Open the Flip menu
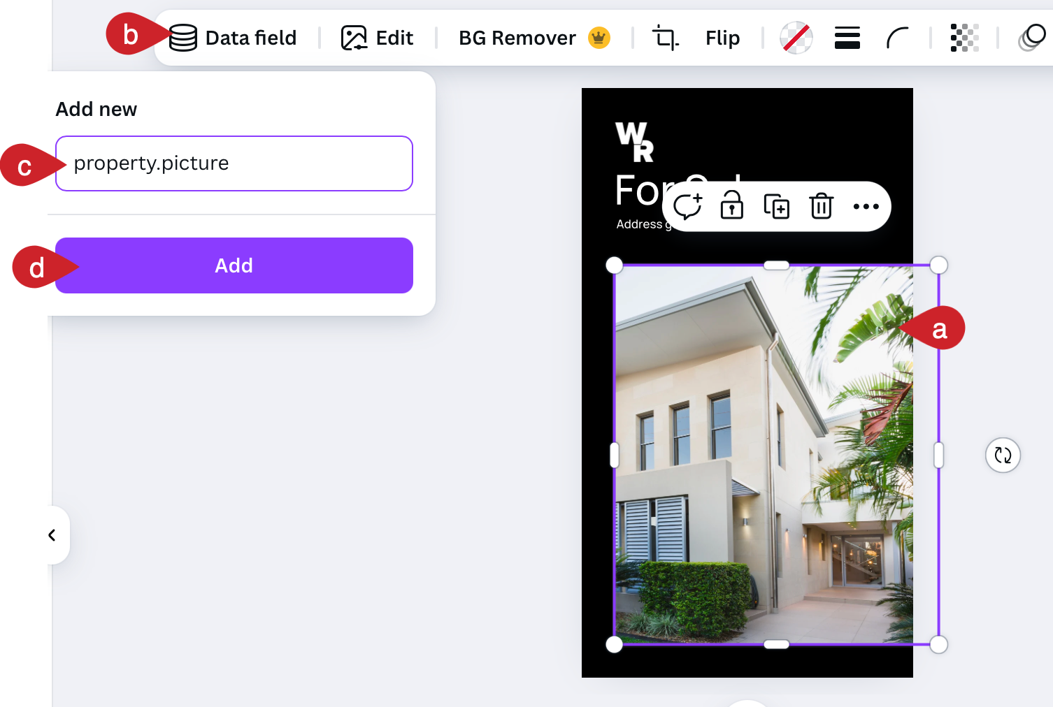 pyautogui.click(x=722, y=38)
